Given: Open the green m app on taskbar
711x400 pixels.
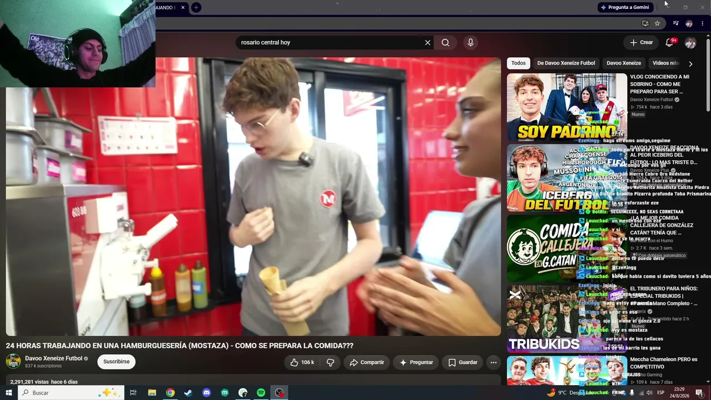Looking at the screenshot, I should (x=225, y=393).
